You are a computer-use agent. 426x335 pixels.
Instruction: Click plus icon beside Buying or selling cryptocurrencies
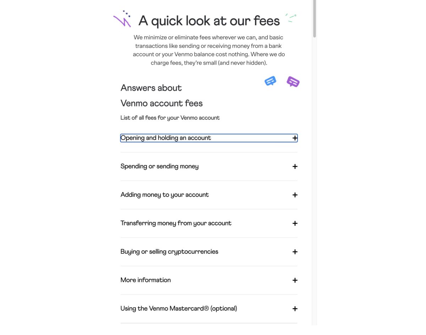tap(295, 252)
